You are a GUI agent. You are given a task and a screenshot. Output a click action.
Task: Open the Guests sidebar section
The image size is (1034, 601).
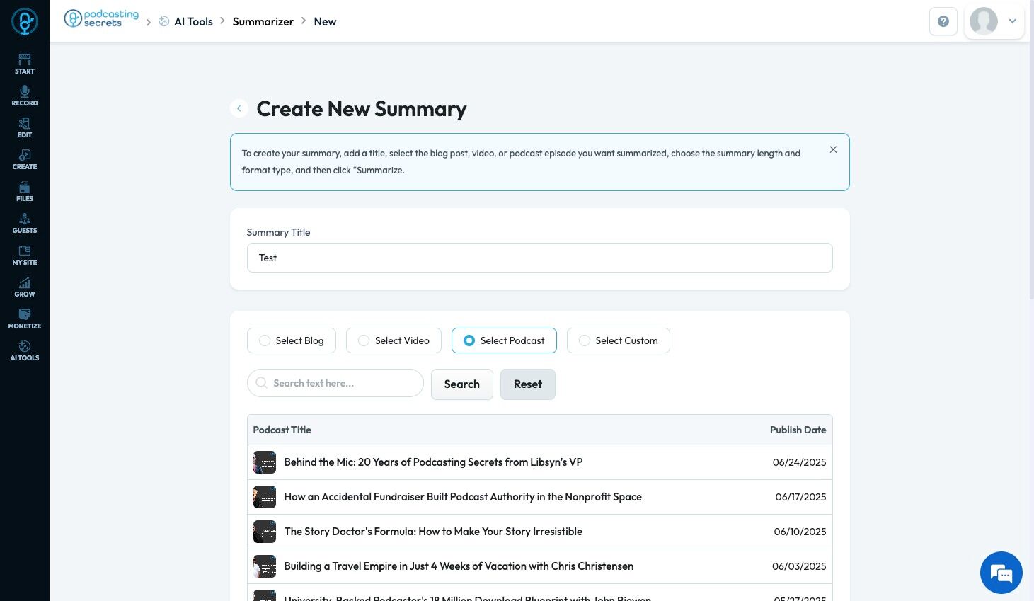[25, 223]
